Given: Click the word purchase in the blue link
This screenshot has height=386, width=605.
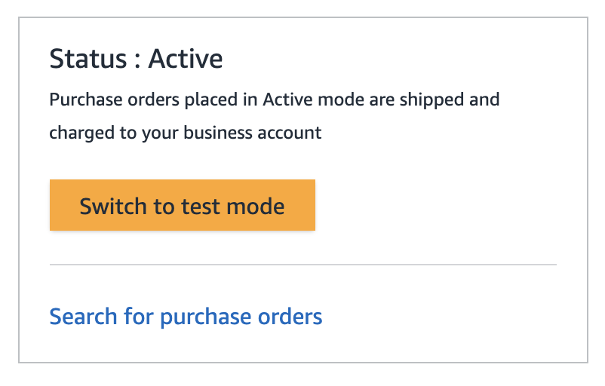Looking at the screenshot, I should click(x=206, y=317).
